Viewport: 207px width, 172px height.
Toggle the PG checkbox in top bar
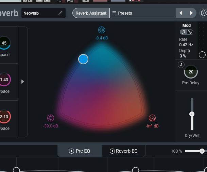click(64, 1)
